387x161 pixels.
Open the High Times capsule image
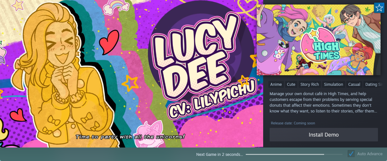[319, 40]
